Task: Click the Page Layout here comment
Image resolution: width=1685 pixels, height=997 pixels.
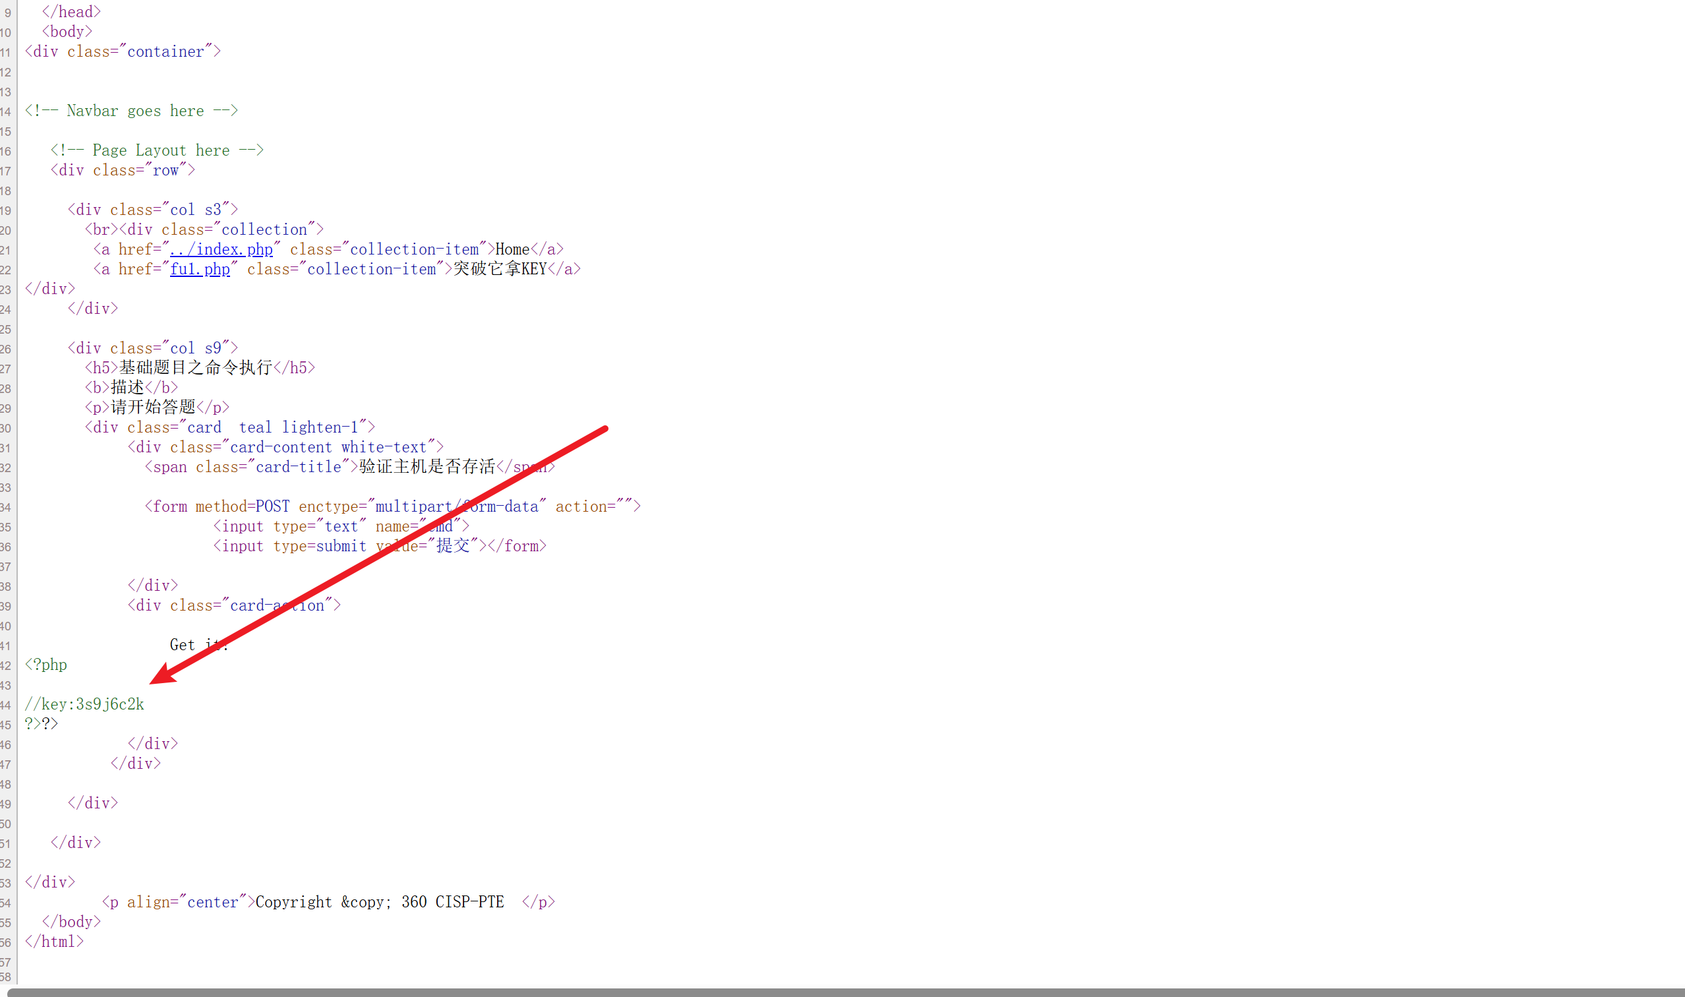Action: tap(157, 150)
